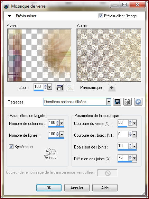Open help with the Aide button

click(105, 188)
